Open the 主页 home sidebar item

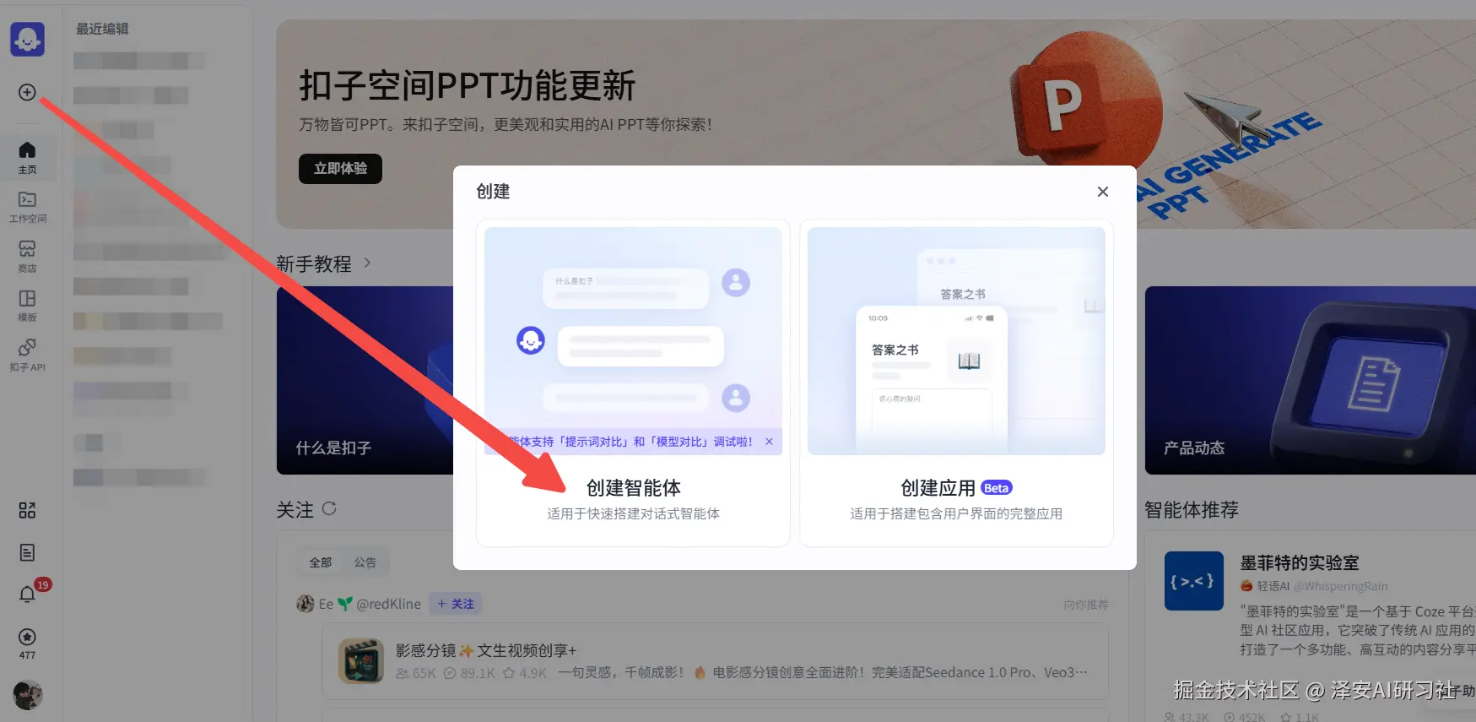pyautogui.click(x=27, y=157)
